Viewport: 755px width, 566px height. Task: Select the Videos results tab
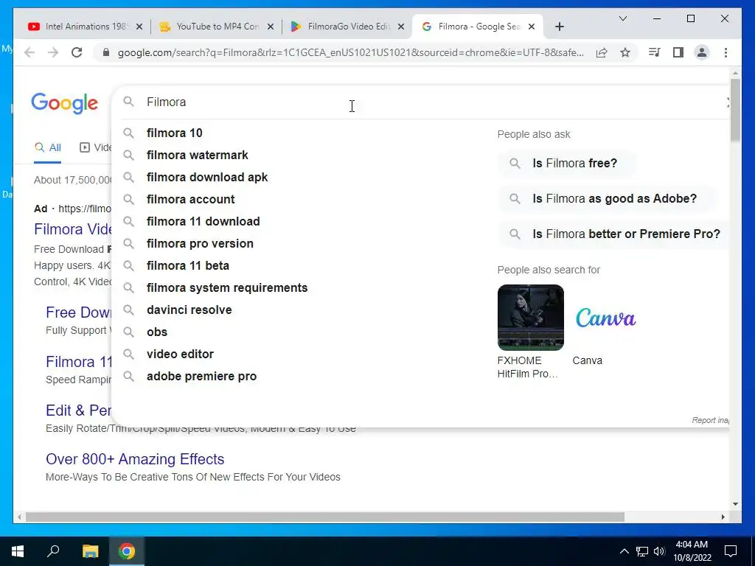point(95,147)
